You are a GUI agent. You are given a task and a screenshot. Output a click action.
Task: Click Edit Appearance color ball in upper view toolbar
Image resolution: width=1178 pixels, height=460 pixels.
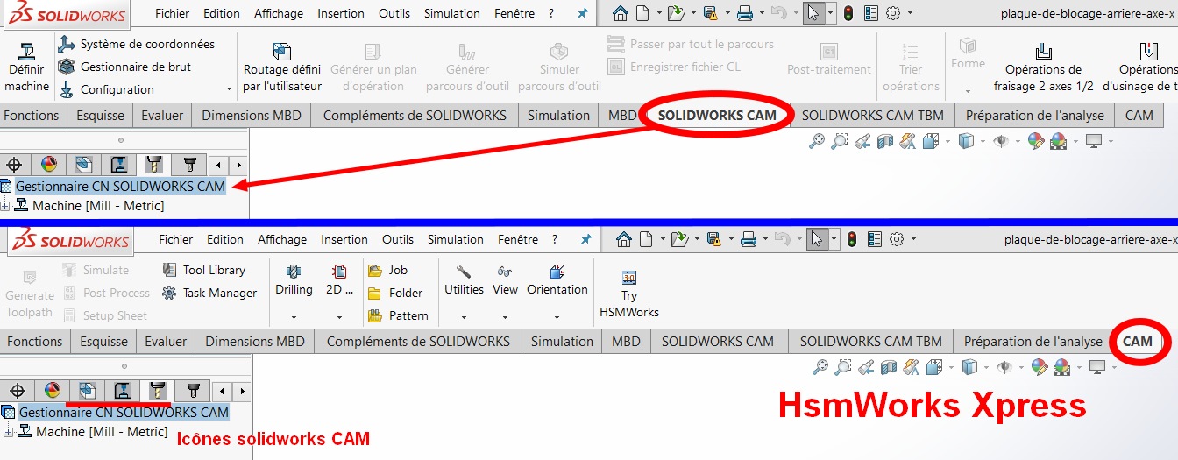[1036, 141]
